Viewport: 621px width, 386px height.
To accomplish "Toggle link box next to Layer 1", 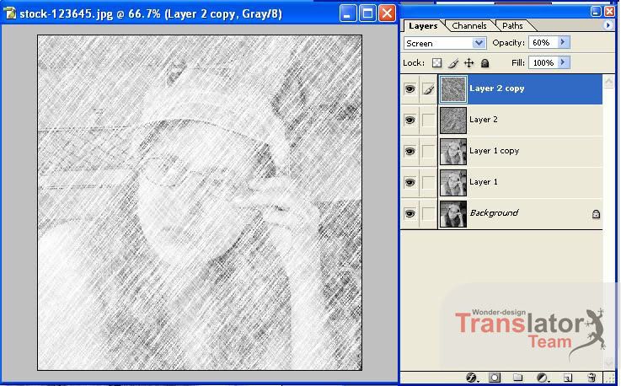I will click(x=428, y=182).
